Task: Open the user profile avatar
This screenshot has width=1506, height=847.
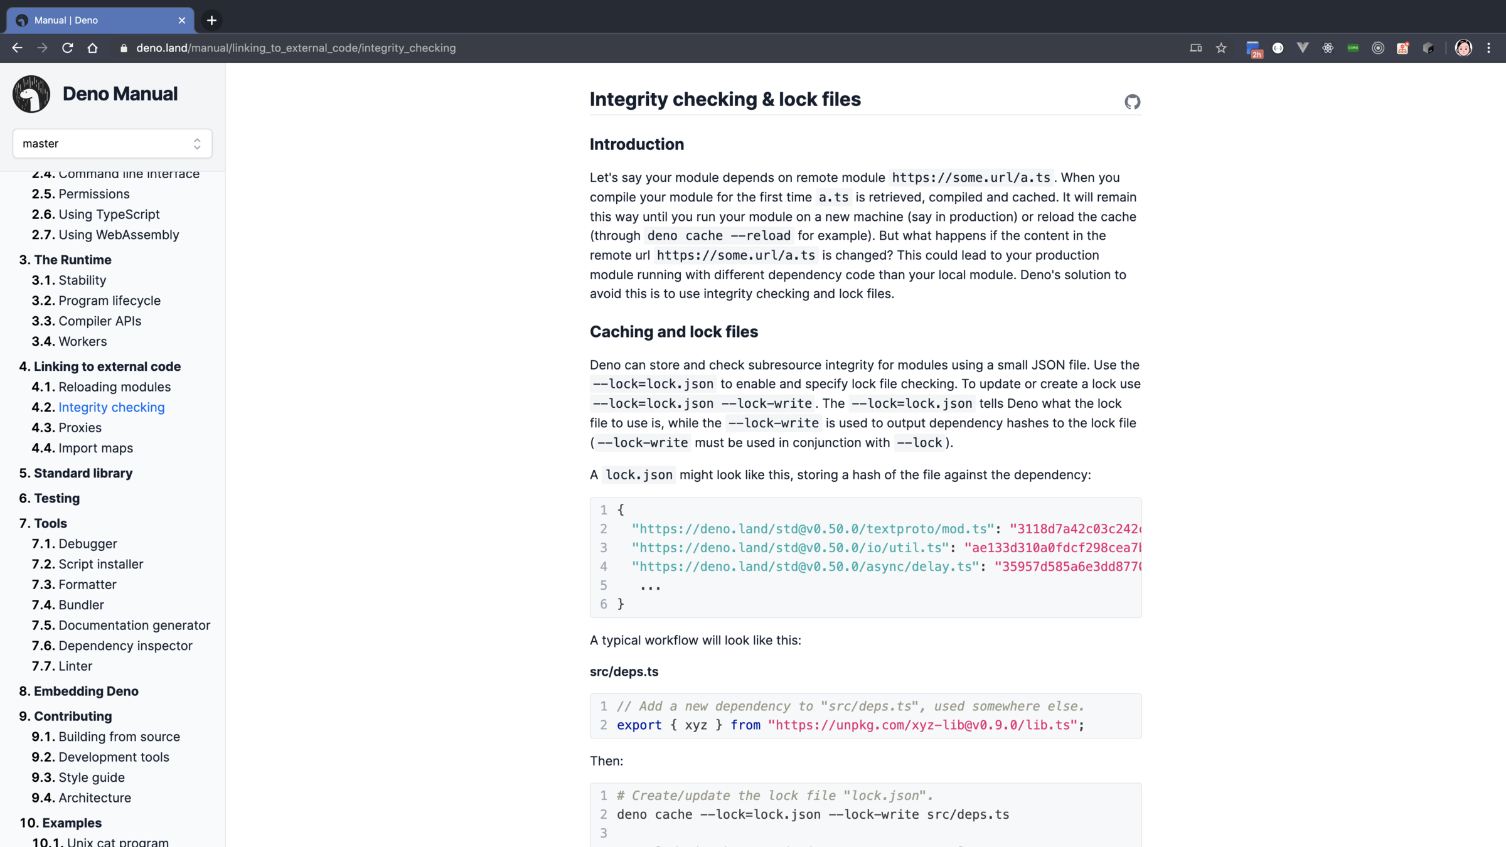Action: [1463, 48]
